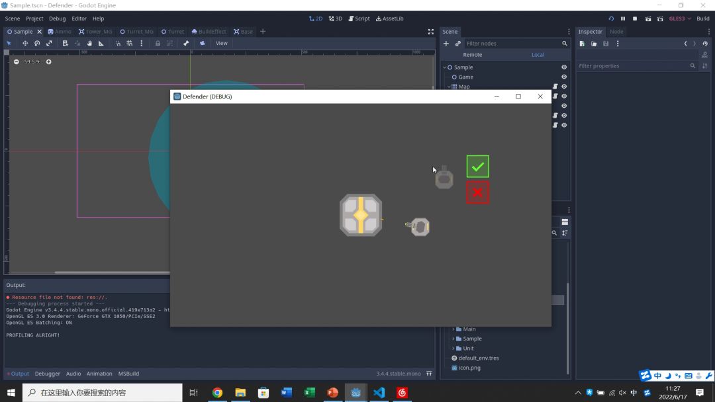The height and width of the screenshot is (402, 715).
Task: Toggle visibility of the Game node
Action: click(564, 77)
